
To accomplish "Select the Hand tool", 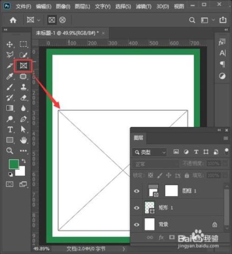I will click(x=23, y=140).
